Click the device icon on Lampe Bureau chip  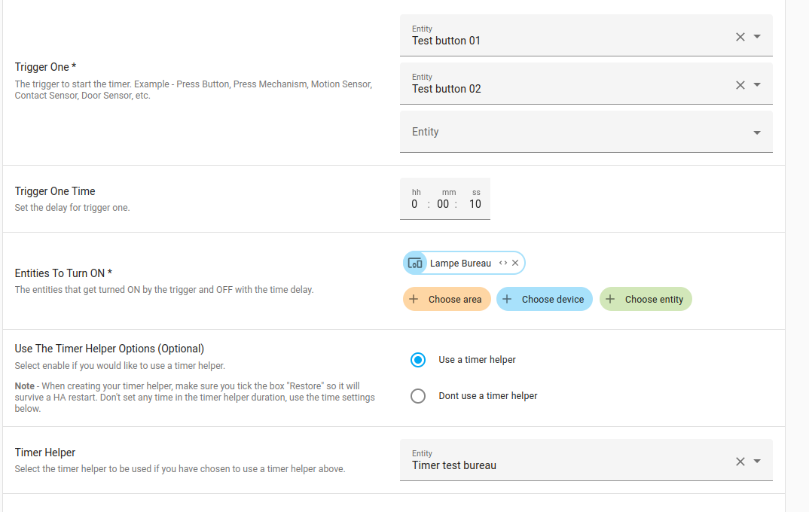(415, 263)
